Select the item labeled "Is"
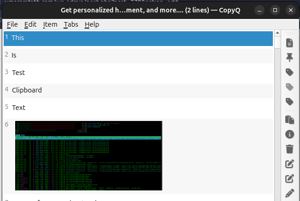 click(14, 55)
